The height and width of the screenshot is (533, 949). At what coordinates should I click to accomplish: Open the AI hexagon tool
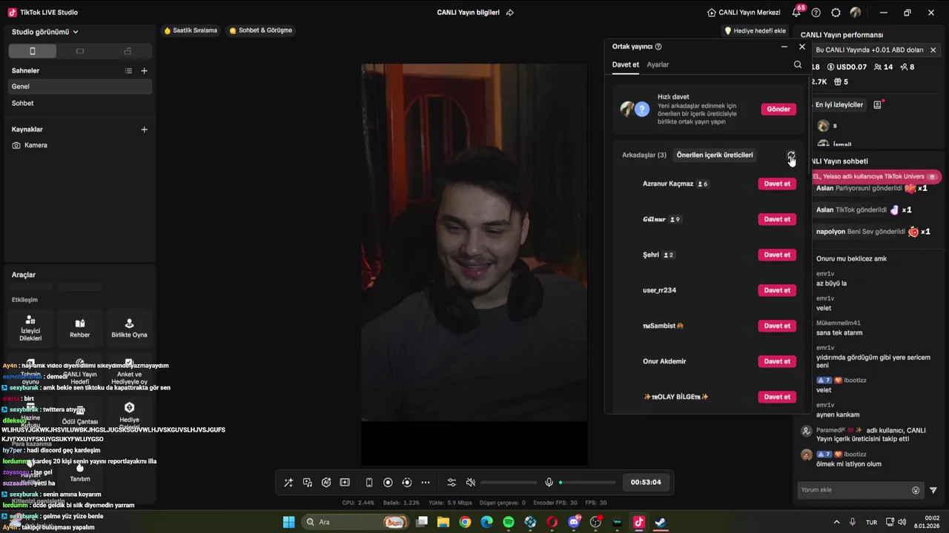(x=326, y=483)
